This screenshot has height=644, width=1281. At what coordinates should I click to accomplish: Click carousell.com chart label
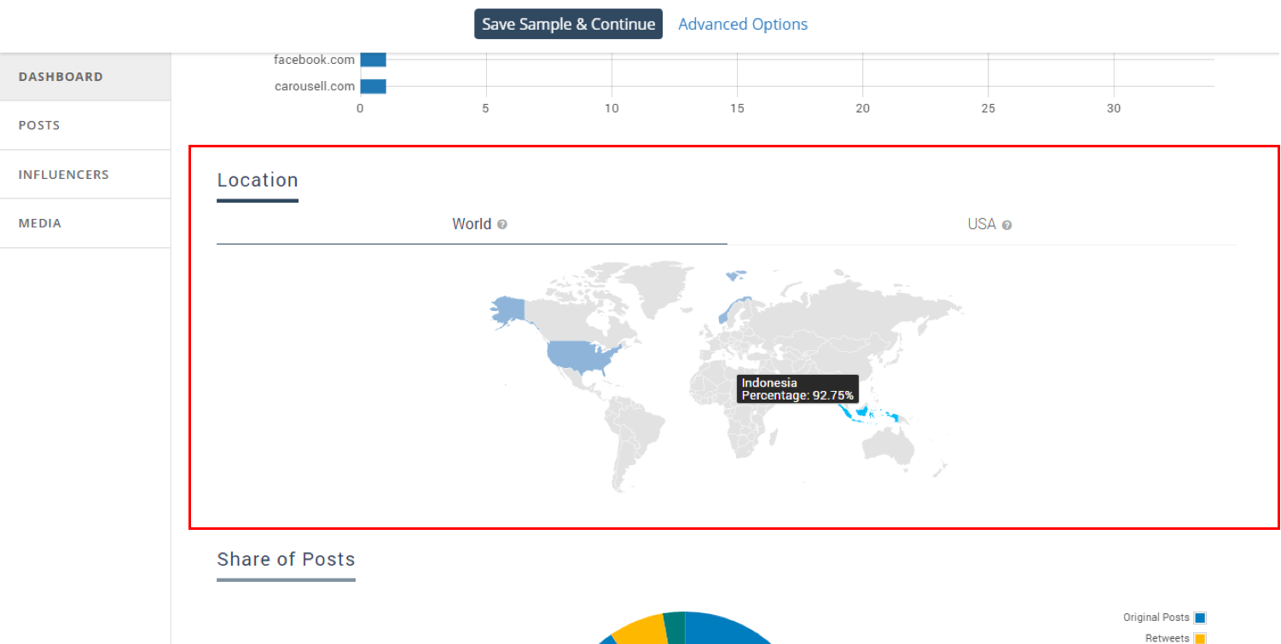click(314, 86)
